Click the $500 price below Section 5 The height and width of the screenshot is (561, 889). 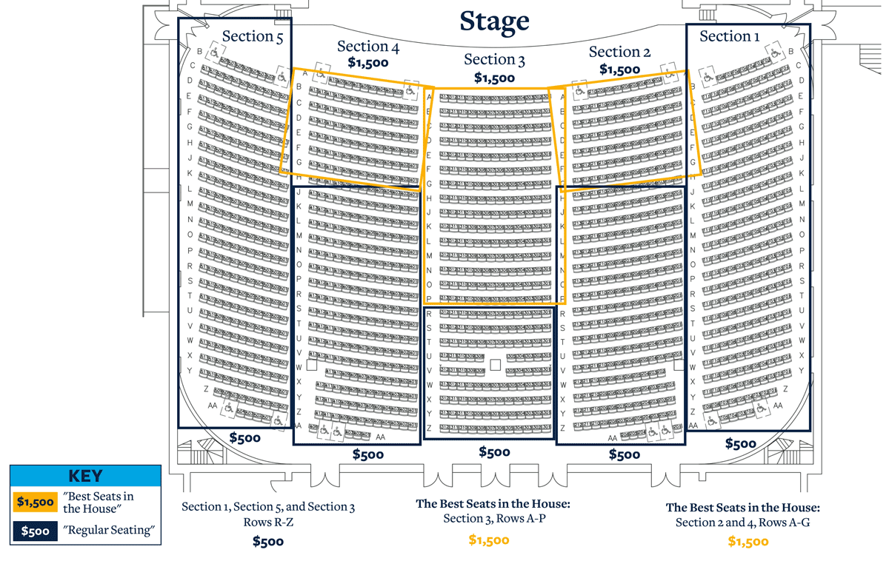tap(244, 437)
